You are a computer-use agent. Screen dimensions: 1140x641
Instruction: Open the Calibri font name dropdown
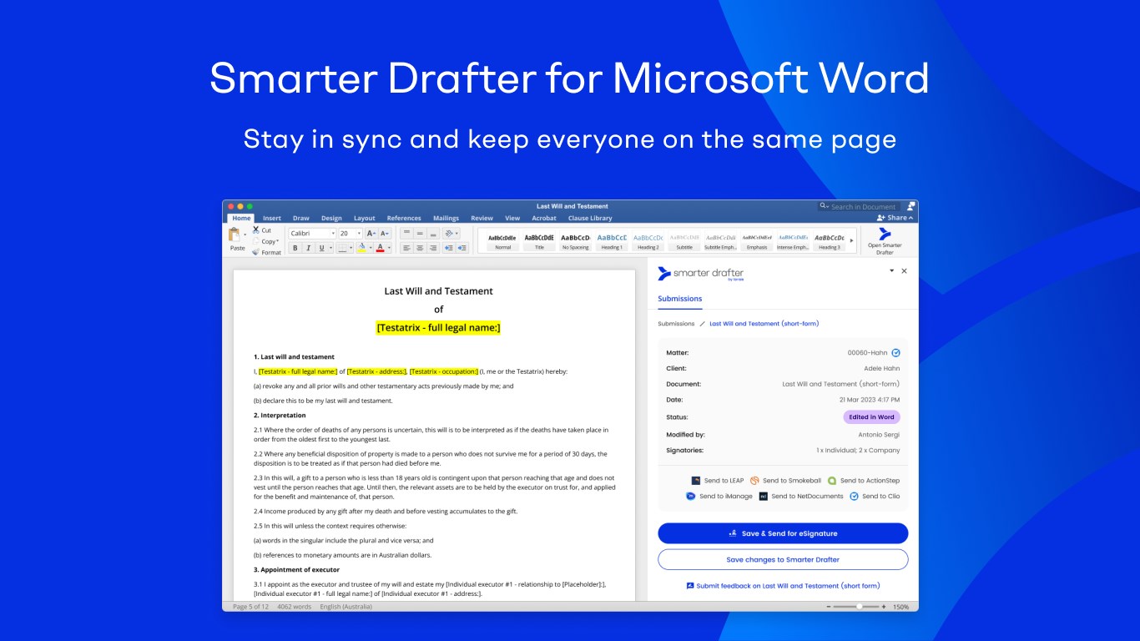click(x=334, y=234)
